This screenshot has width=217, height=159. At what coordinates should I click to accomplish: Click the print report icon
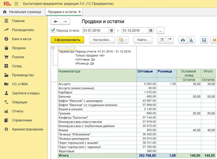pyautogui.click(x=183, y=40)
